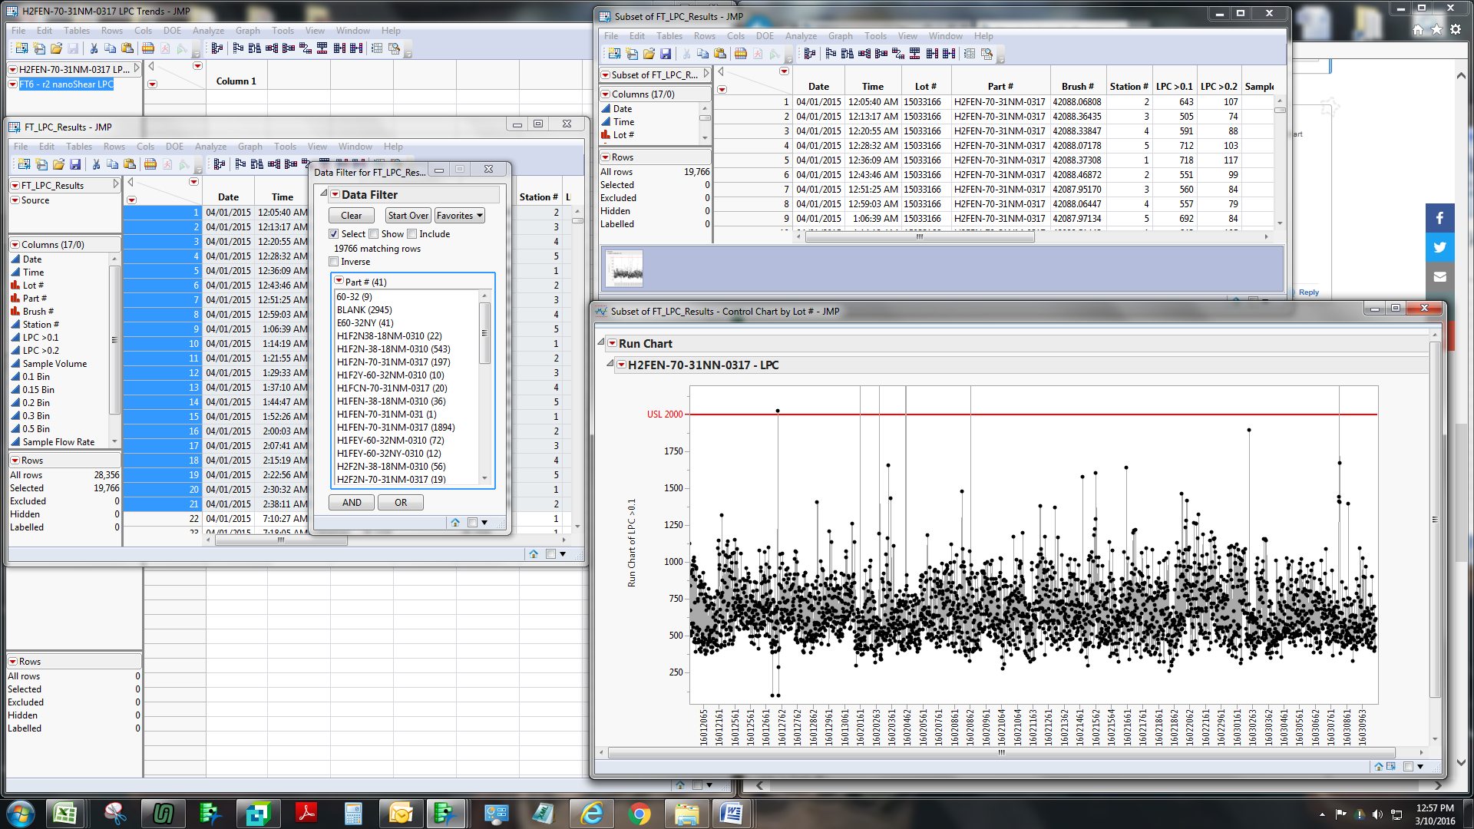Click the Twitter share icon
Image resolution: width=1474 pixels, height=829 pixels.
click(1439, 247)
